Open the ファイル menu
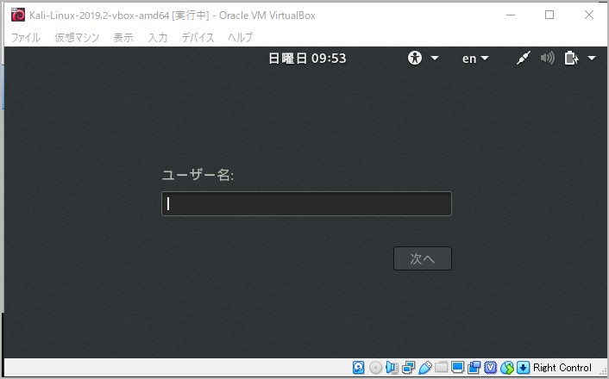The image size is (609, 379). (26, 38)
